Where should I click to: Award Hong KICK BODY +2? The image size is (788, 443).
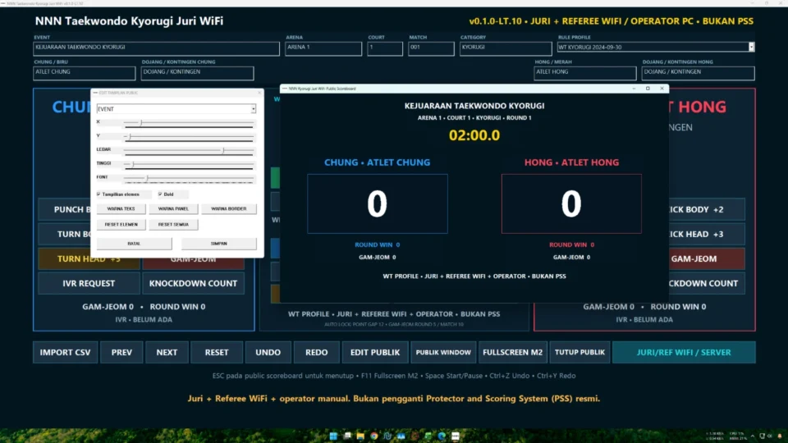click(707, 209)
